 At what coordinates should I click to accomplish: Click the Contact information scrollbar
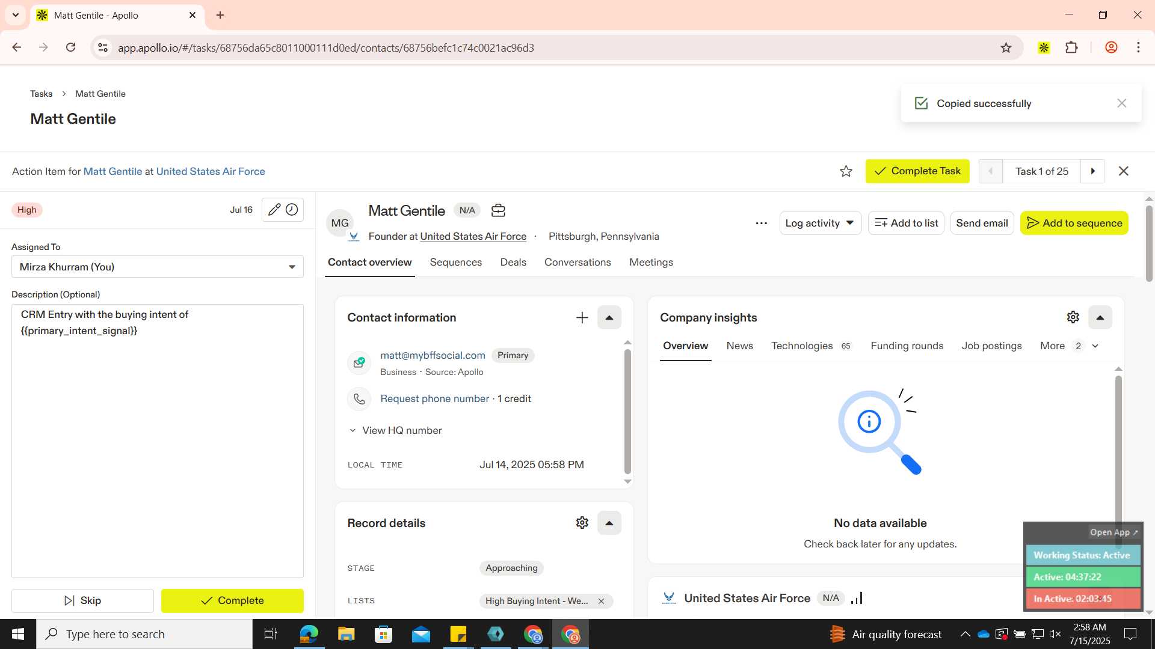pyautogui.click(x=627, y=412)
